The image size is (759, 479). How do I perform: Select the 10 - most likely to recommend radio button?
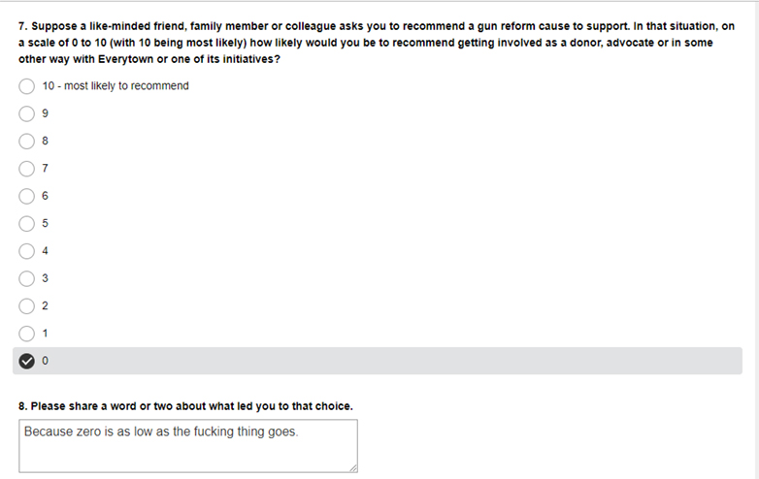click(x=26, y=86)
